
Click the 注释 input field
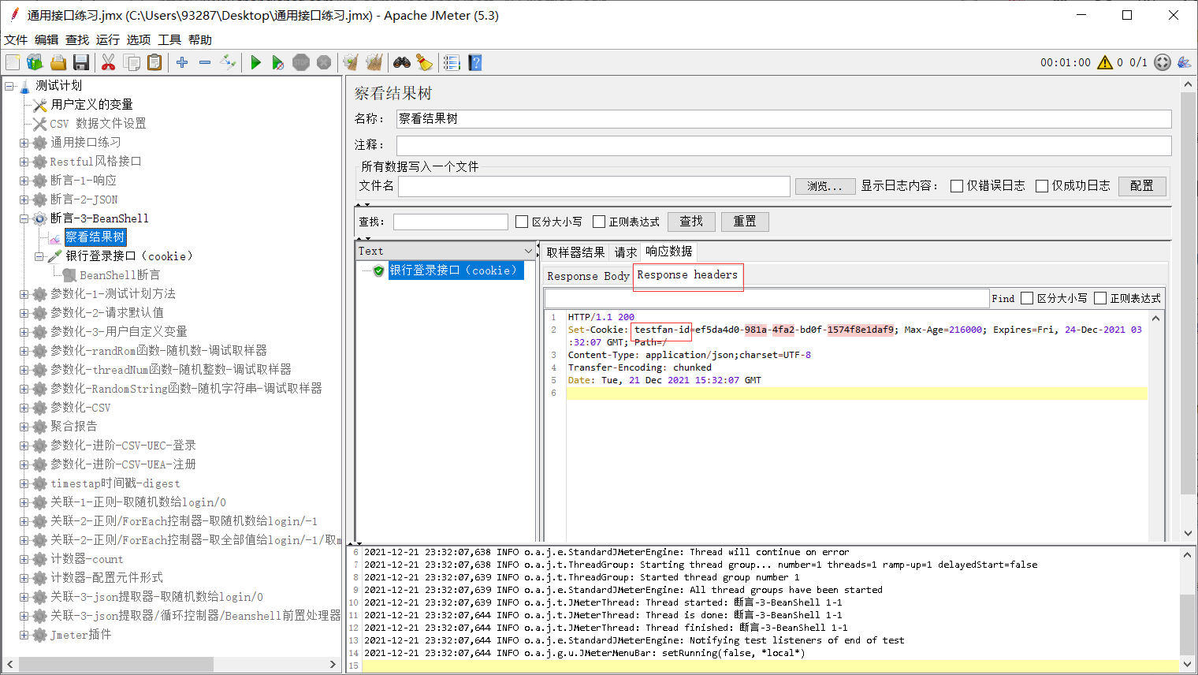click(783, 145)
